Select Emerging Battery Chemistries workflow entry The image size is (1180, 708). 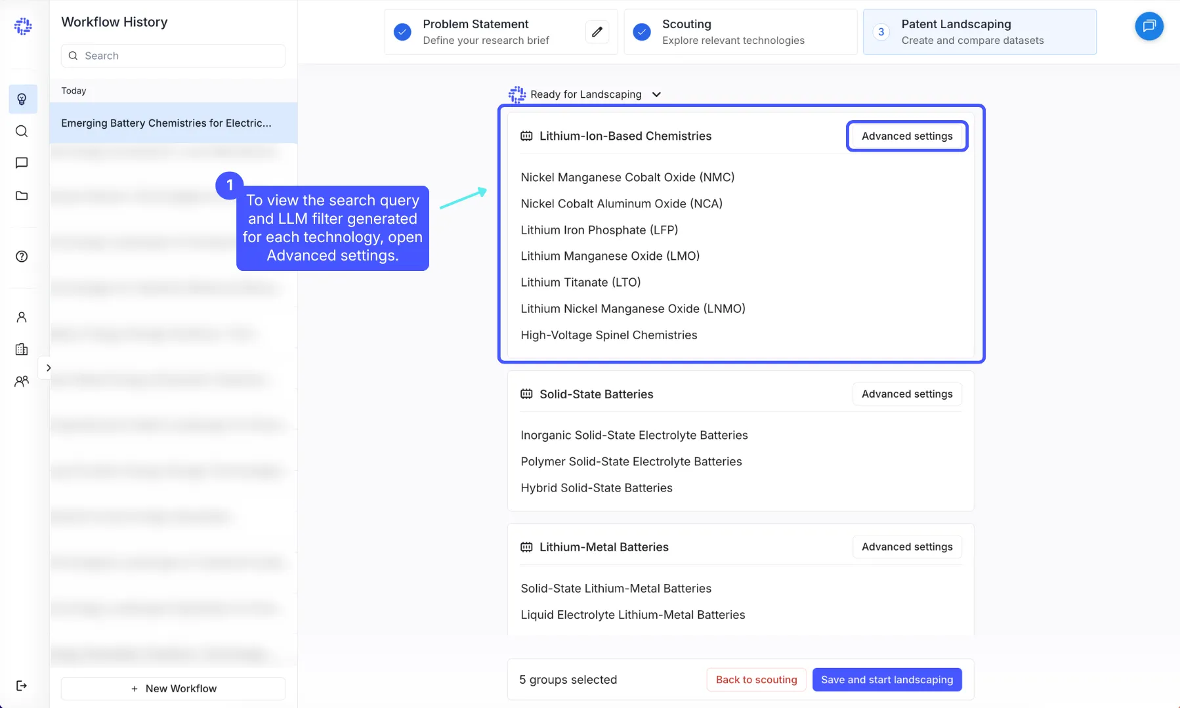click(x=173, y=123)
